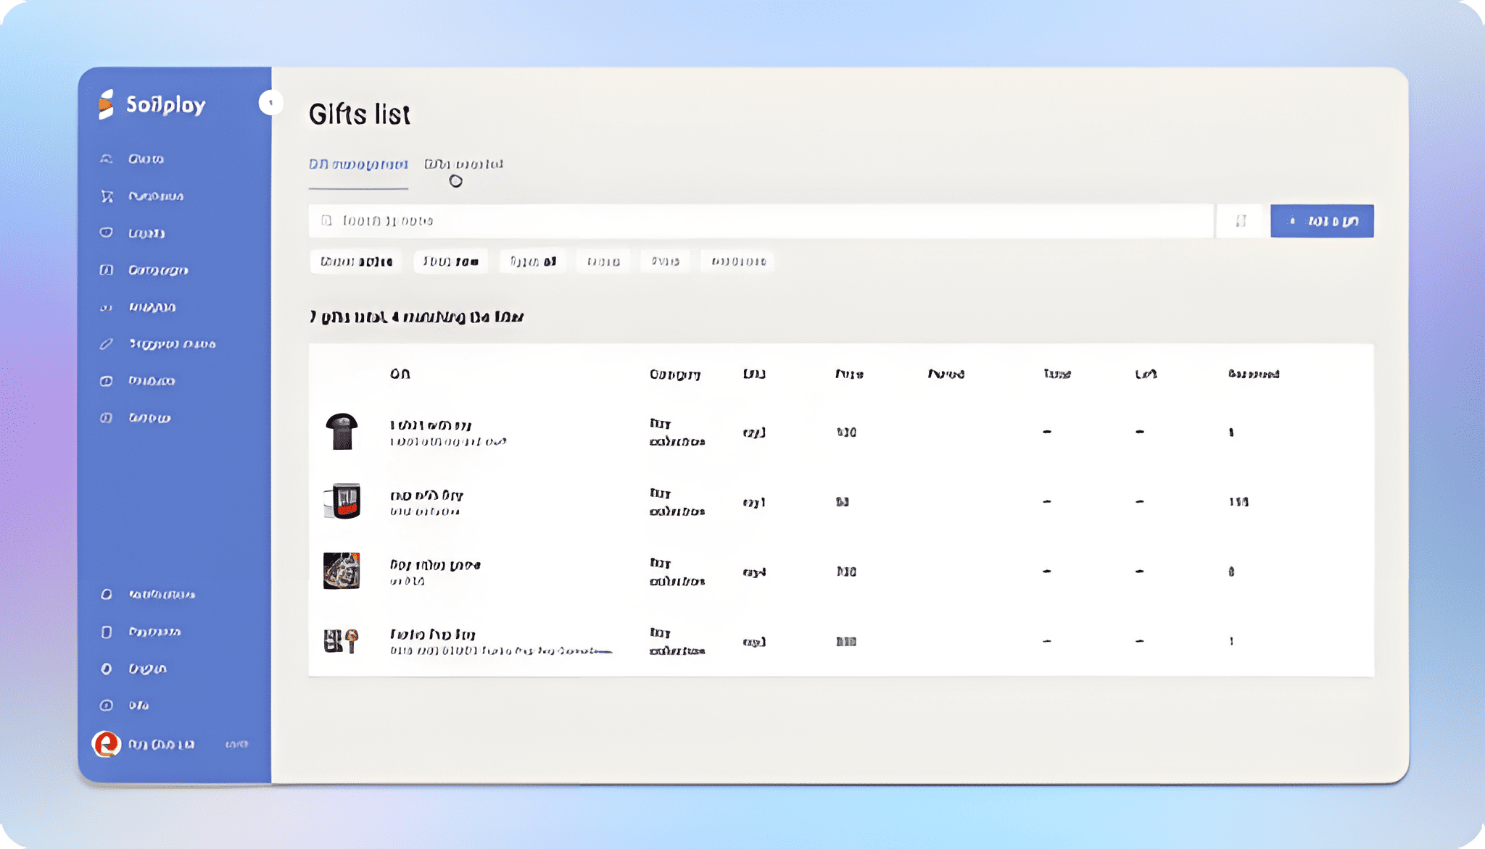Select the underlined active Gifts list tab

tap(358, 164)
